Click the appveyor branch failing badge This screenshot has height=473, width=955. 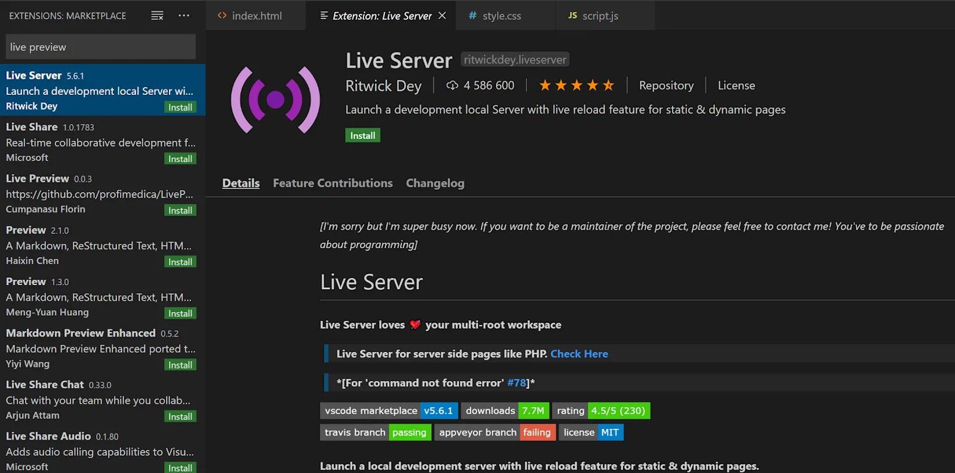[495, 432]
